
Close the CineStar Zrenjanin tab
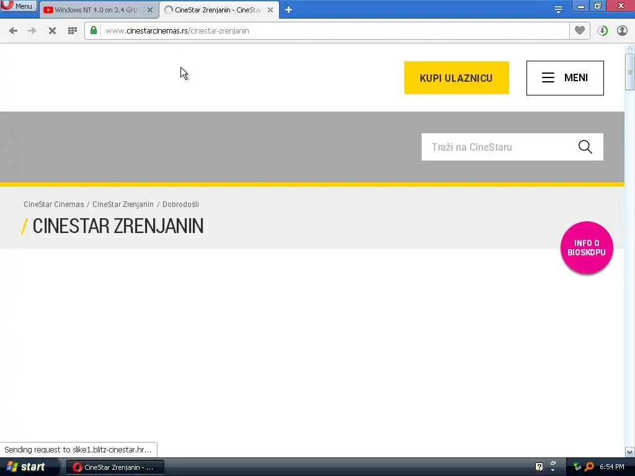point(270,10)
